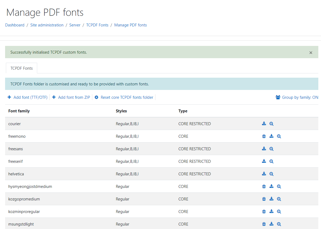Viewport: 321px width, 229px height.
Task: Click Regular,B,IB,I styles for helvetica
Action: 127,174
